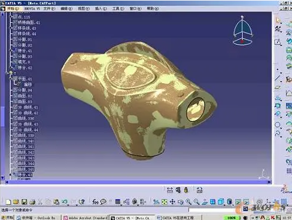Screen dimensions: 292x220
Task: Open the 插入 (Insert) menu
Action: click(x=101, y=8)
